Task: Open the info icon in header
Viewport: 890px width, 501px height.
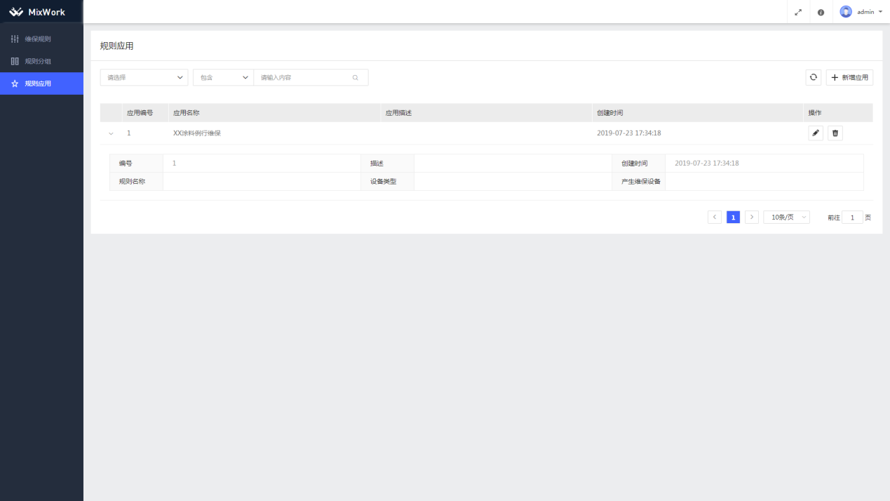Action: (821, 12)
